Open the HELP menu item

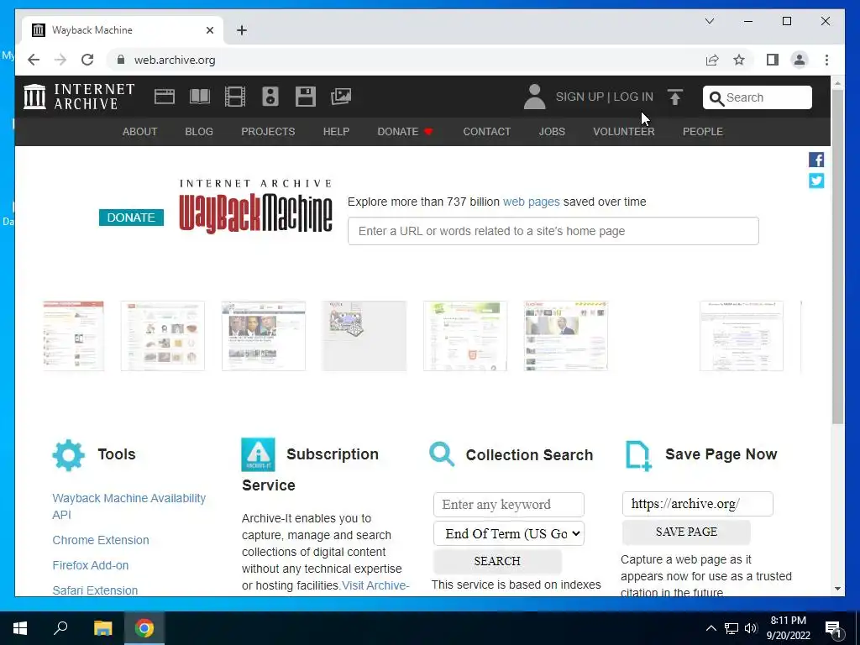point(336,132)
